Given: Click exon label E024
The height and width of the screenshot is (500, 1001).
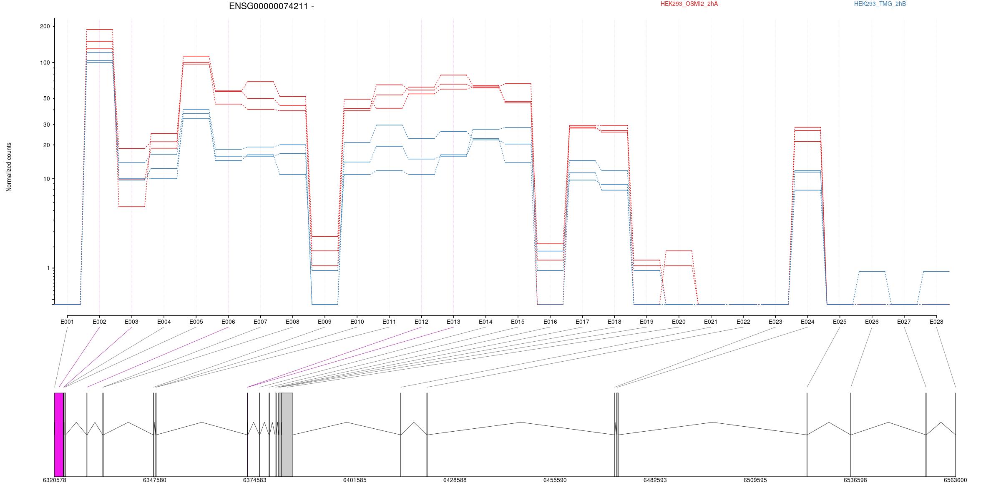Looking at the screenshot, I should [807, 322].
